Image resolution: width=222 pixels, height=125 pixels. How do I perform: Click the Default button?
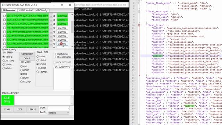[27, 58]
